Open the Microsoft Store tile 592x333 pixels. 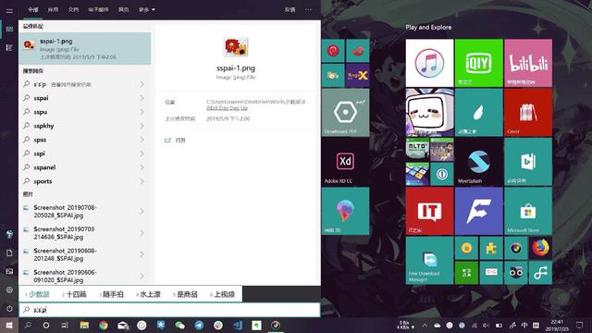point(528,211)
